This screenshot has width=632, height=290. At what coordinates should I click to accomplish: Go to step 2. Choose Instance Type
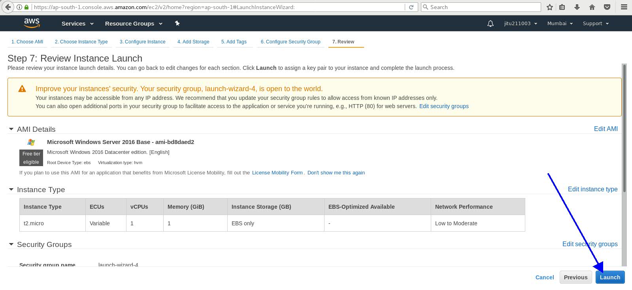coord(81,42)
